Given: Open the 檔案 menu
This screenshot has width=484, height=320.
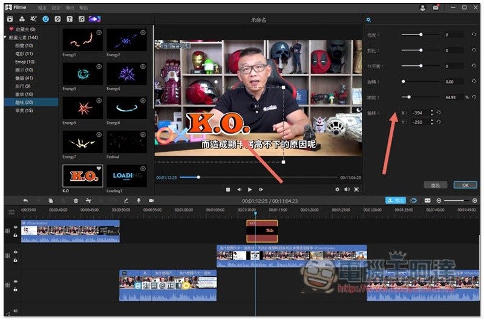Looking at the screenshot, I should 42,8.
